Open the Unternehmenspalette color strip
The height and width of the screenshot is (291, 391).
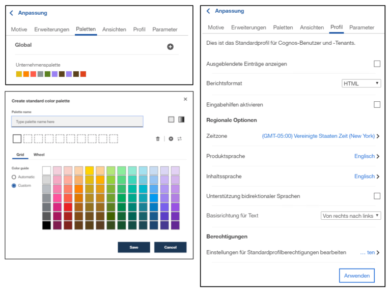51,74
